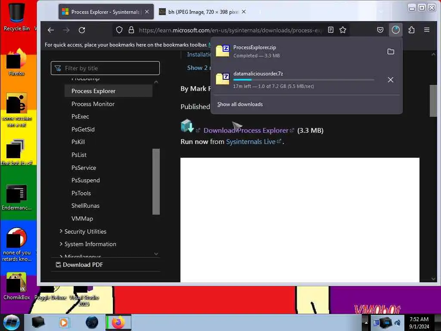441x331 pixels.
Task: Open the VMMap sidebar entry
Action: click(x=82, y=219)
